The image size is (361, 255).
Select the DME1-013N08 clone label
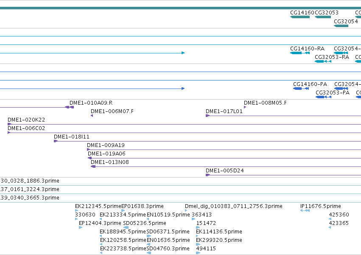110,162
